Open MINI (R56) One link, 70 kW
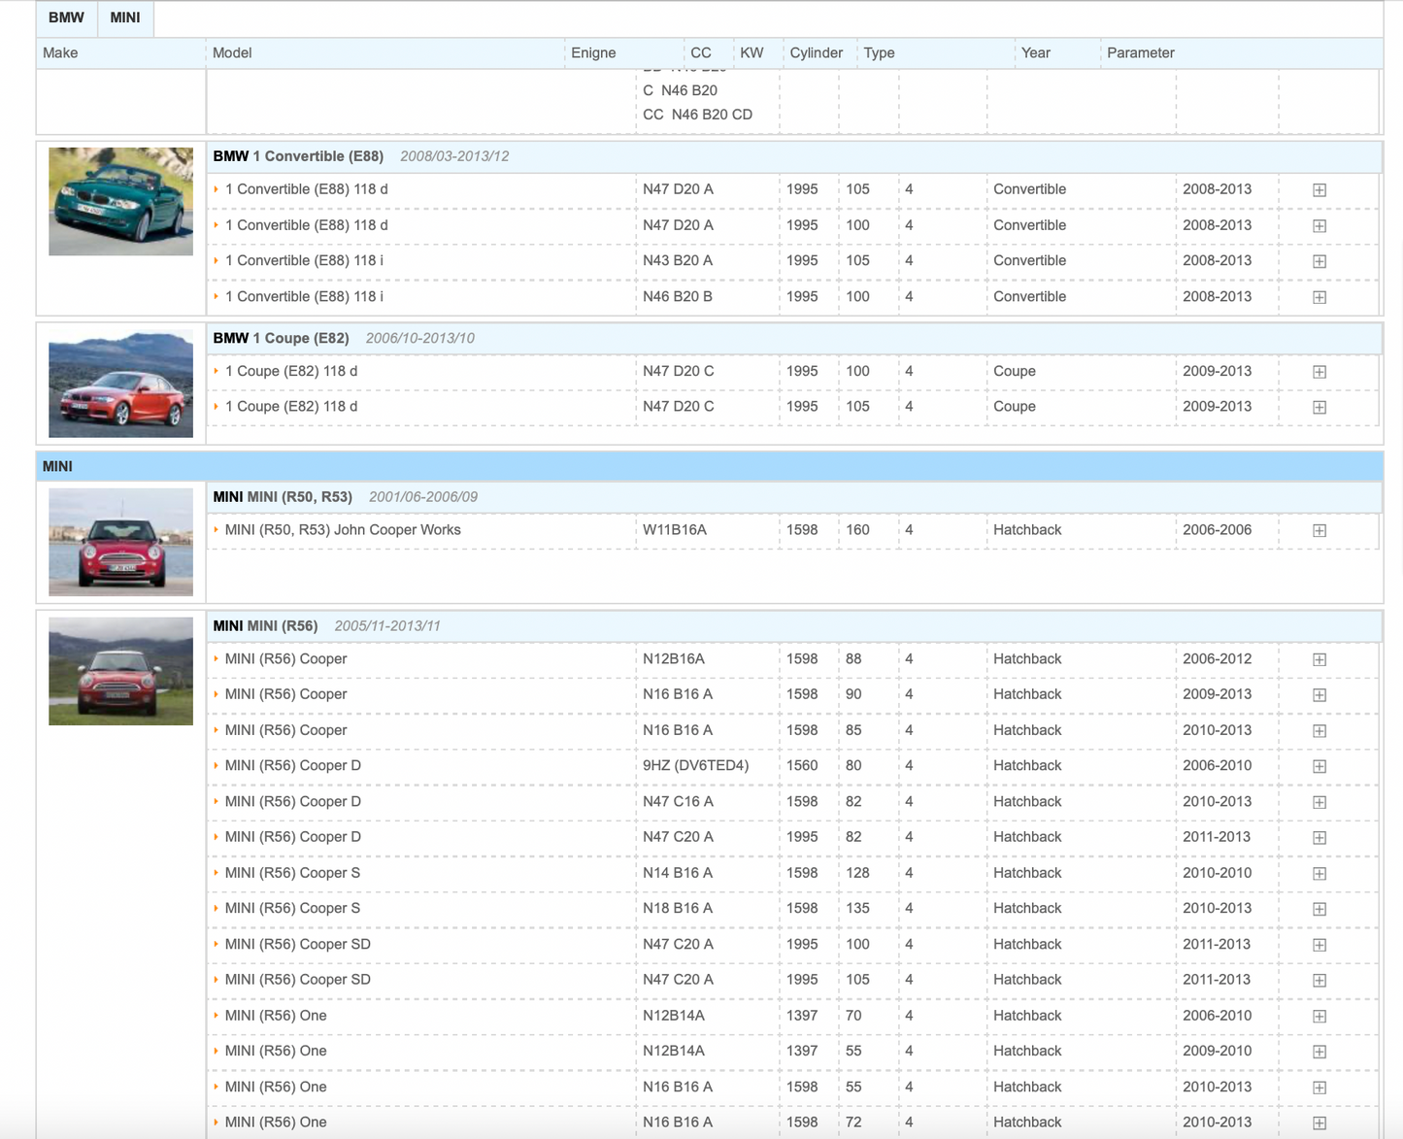The width and height of the screenshot is (1403, 1139). pyautogui.click(x=276, y=1016)
